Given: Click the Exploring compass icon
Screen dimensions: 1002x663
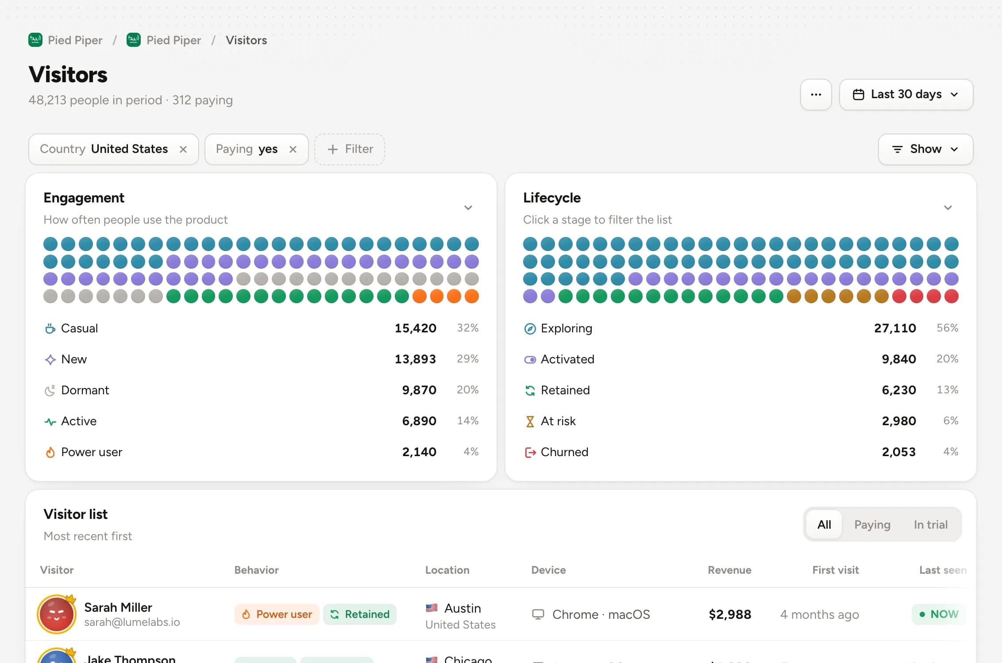Looking at the screenshot, I should [x=530, y=328].
